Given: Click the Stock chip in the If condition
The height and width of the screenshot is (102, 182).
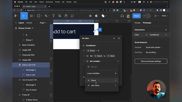Looking at the screenshot, I should pyautogui.click(x=91, y=51).
